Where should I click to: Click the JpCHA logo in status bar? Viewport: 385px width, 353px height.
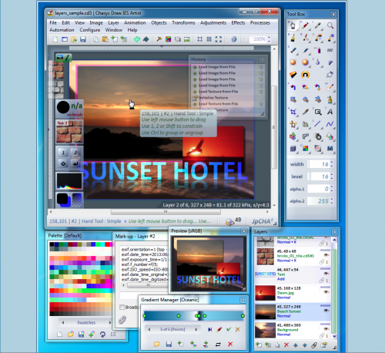click(262, 221)
